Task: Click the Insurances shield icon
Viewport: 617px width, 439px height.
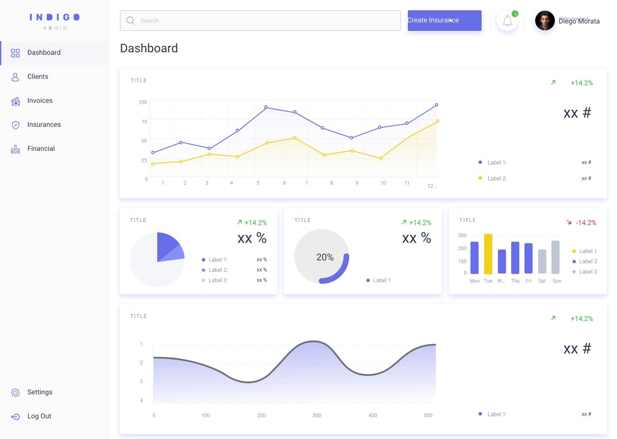Action: pyautogui.click(x=15, y=125)
